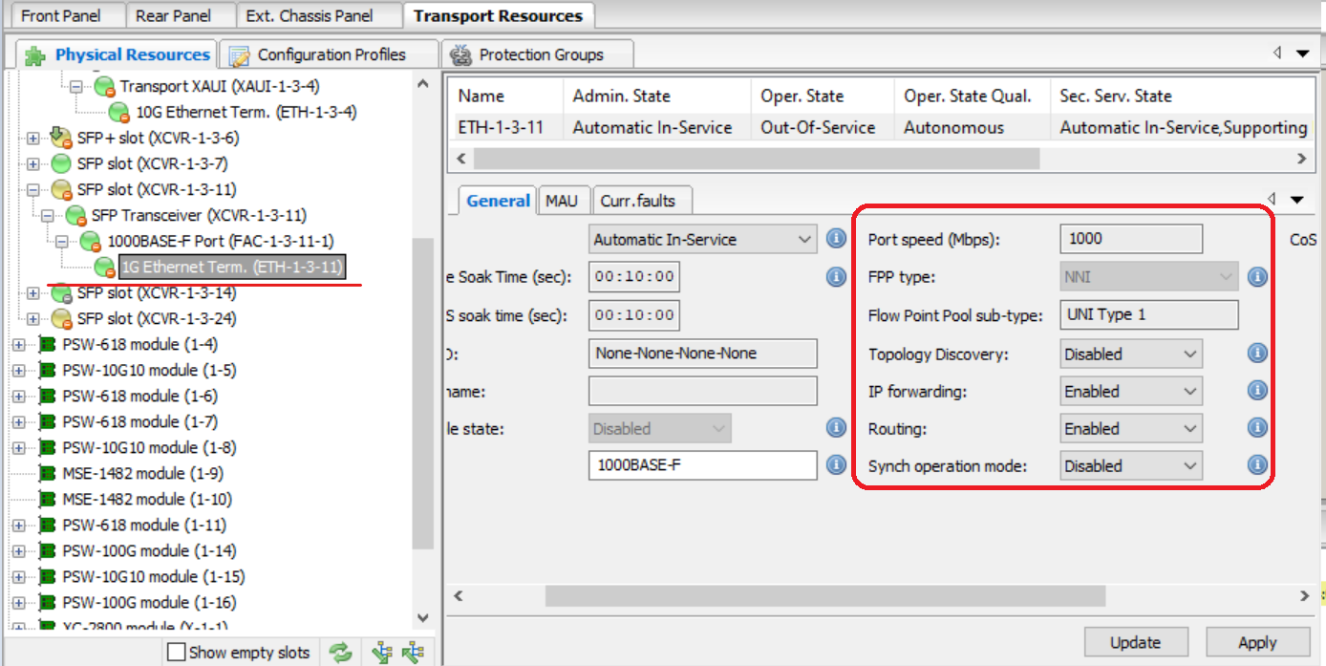The width and height of the screenshot is (1326, 666).
Task: Click the Apply button
Action: coord(1257,643)
